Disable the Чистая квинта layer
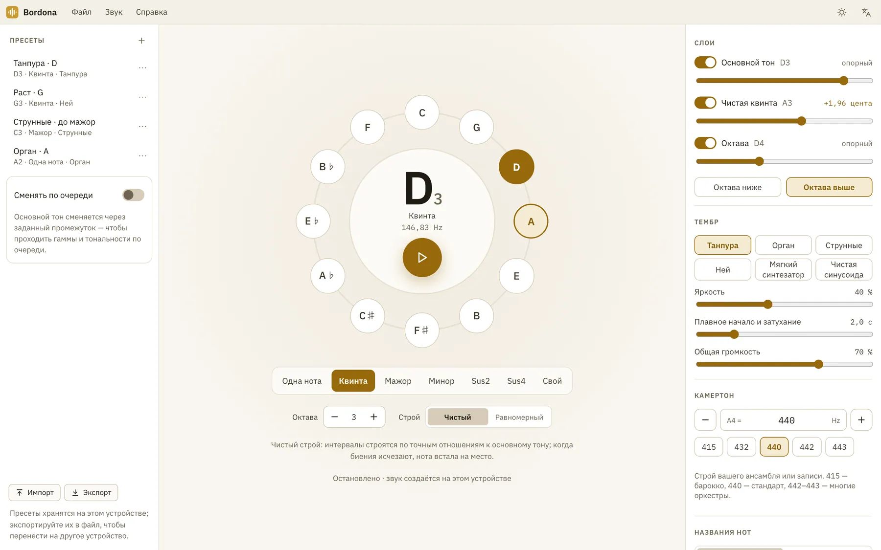The width and height of the screenshot is (881, 550). click(705, 103)
